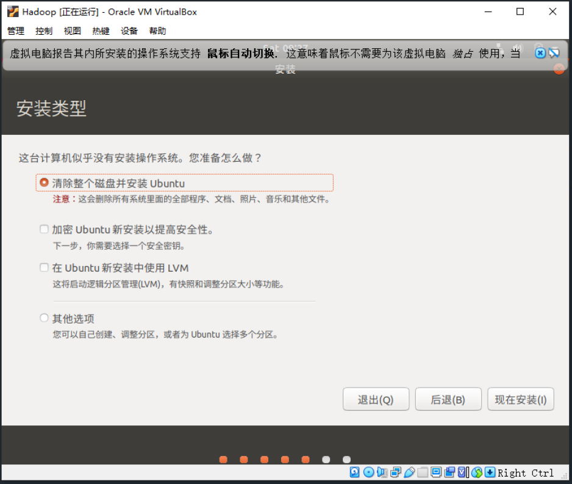Screen dimensions: 572x484
Task: Click the bold 鼠标自动切换 text in notification
Action: tap(241, 54)
